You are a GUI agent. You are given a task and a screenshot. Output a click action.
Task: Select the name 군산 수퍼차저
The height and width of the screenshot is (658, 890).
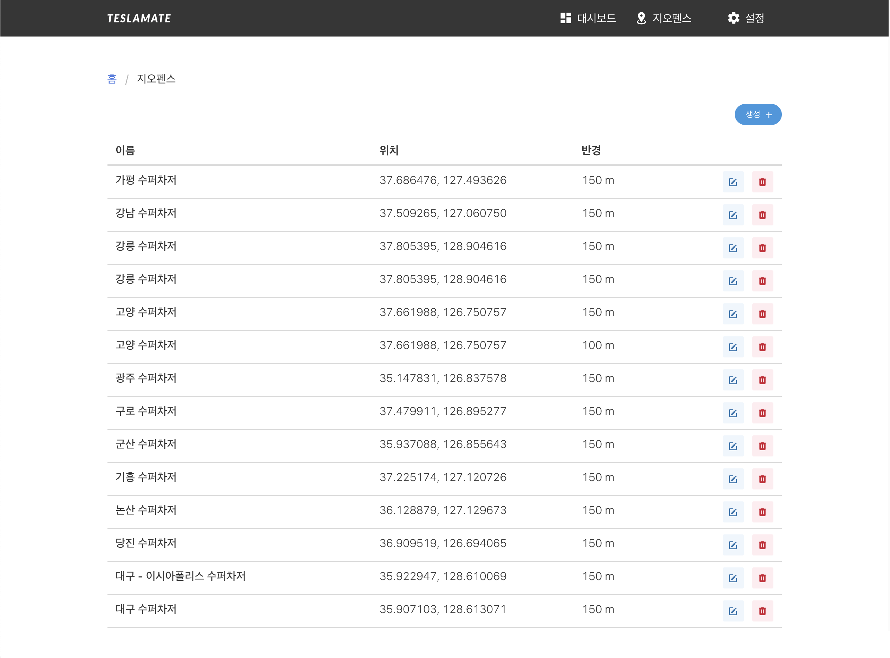[x=146, y=444]
